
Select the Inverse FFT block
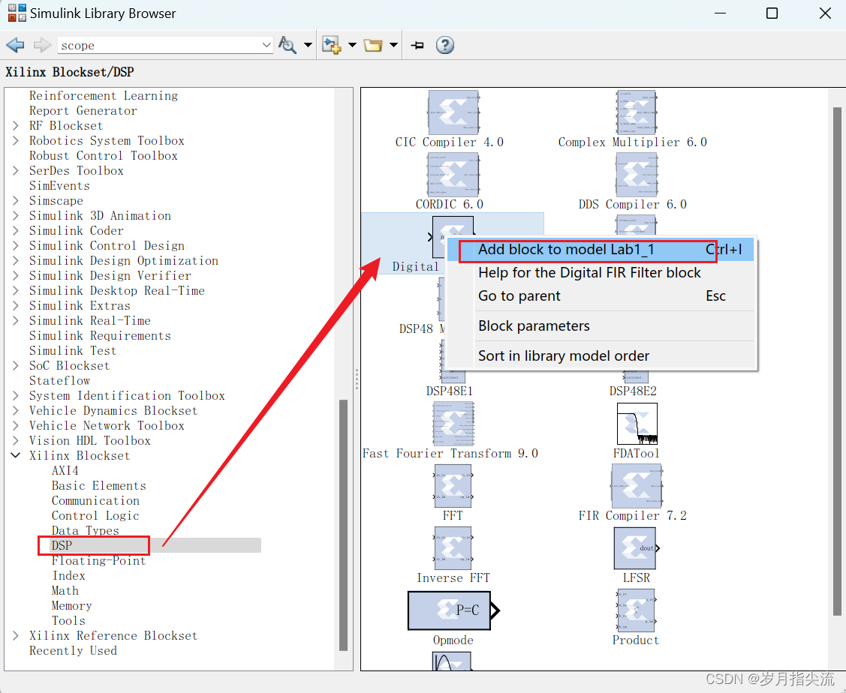point(453,548)
